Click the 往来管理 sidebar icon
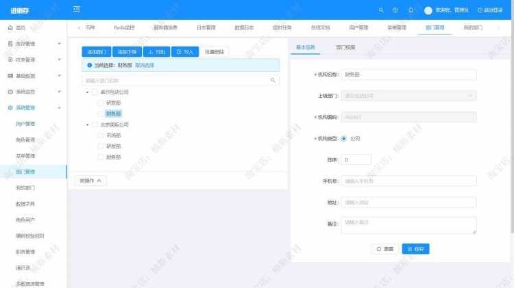This screenshot has height=288, width=514. [10, 60]
